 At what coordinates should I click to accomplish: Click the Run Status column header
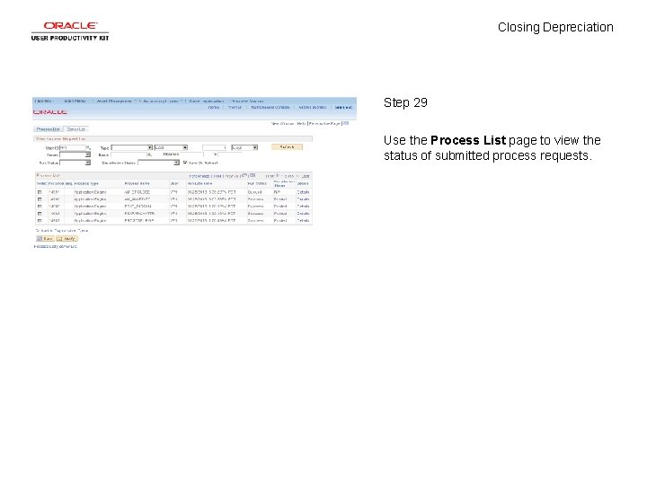(257, 183)
